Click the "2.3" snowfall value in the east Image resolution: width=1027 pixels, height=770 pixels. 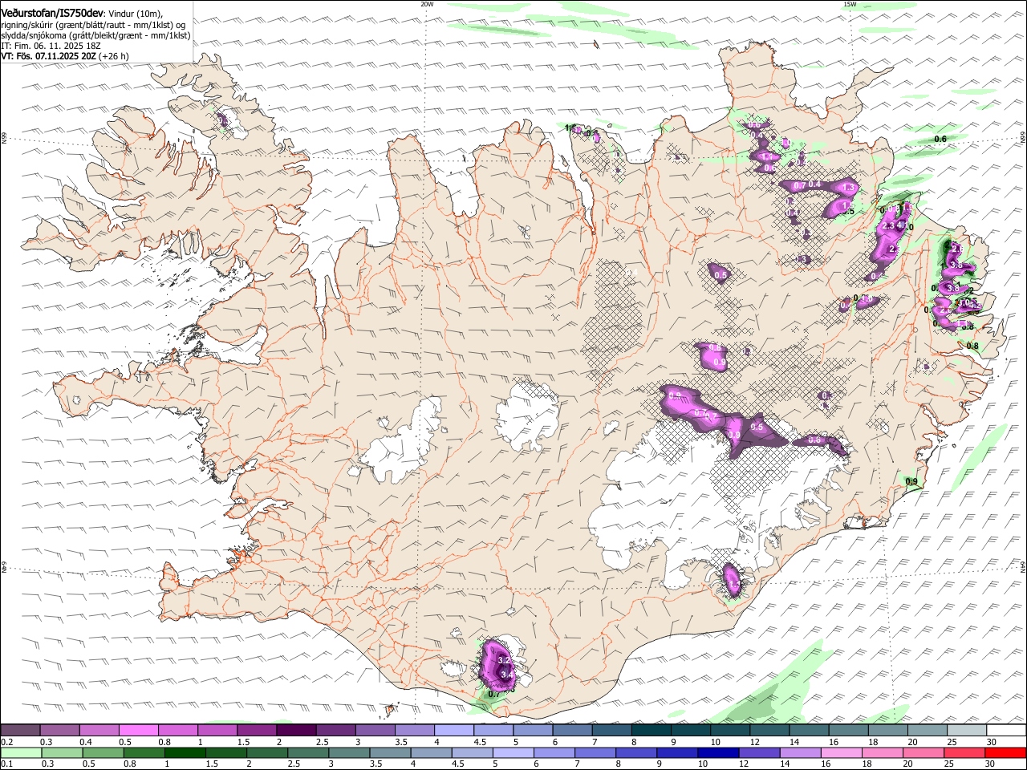click(x=888, y=227)
